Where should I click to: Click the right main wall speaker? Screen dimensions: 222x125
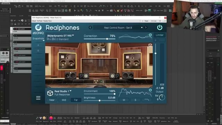tap(133, 61)
